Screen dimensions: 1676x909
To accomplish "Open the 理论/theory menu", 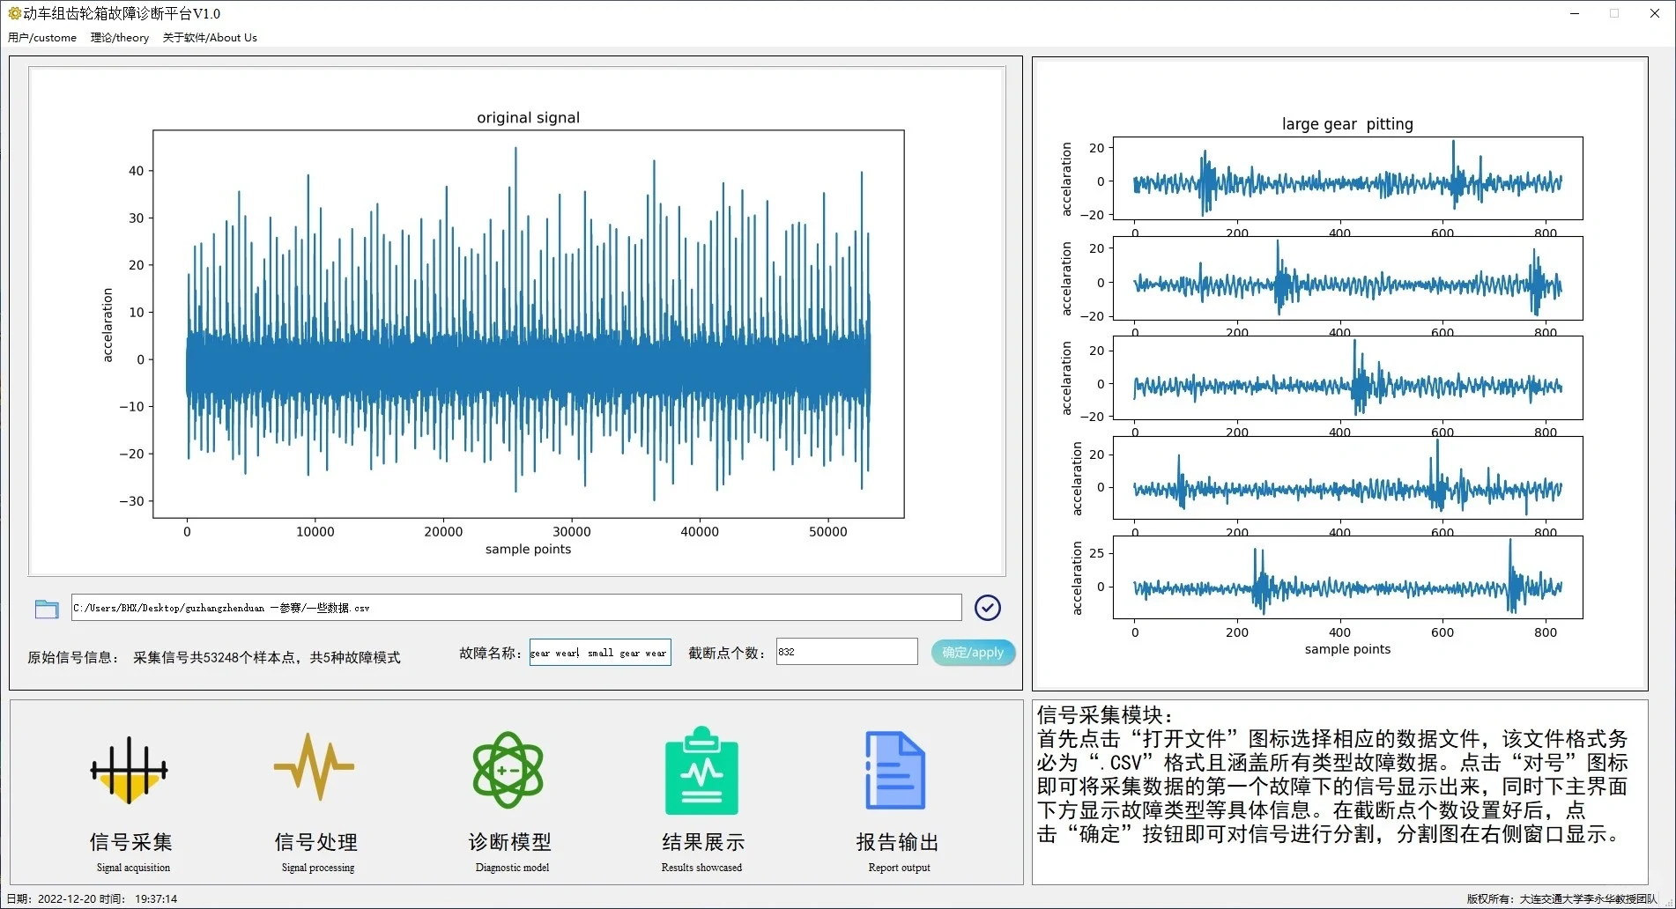I will click(119, 38).
